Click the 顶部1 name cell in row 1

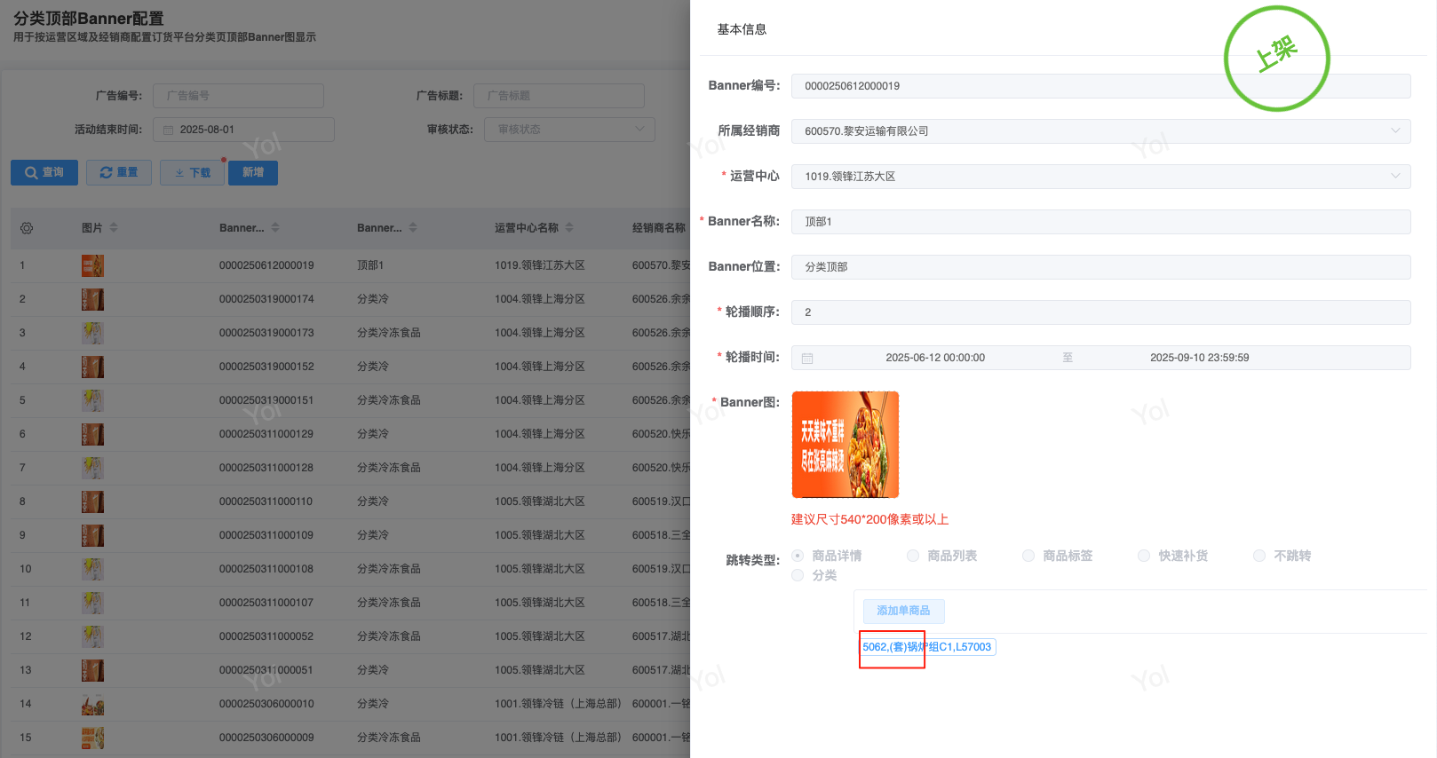click(x=370, y=265)
